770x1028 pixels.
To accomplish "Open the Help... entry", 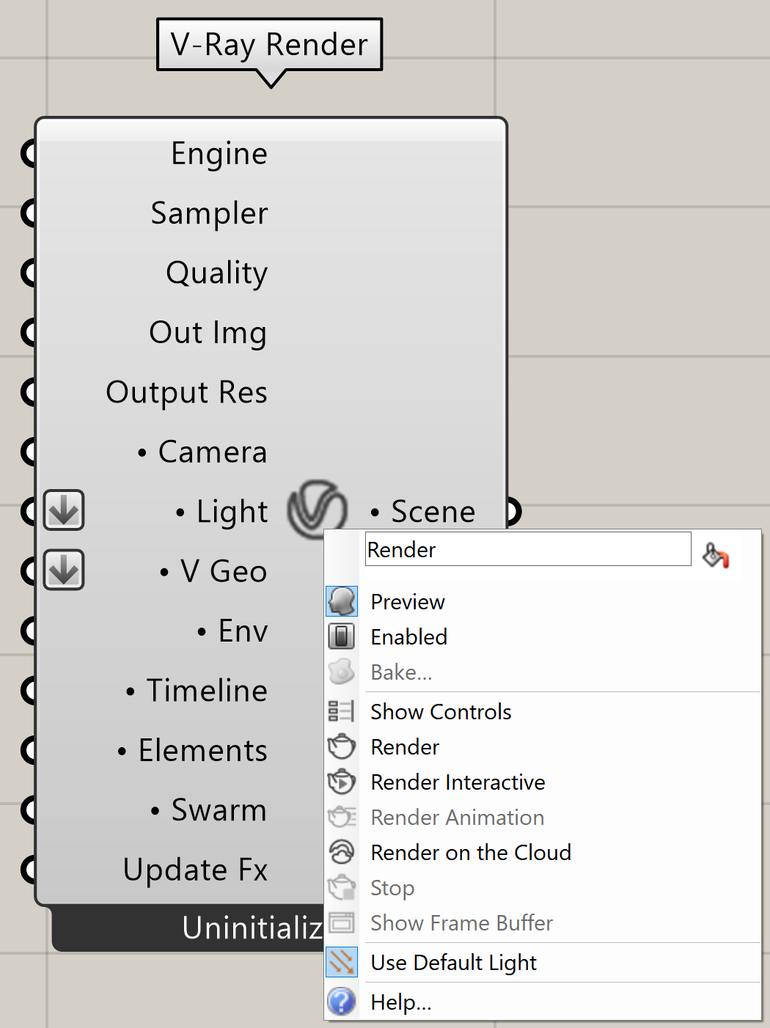I will click(542, 1002).
